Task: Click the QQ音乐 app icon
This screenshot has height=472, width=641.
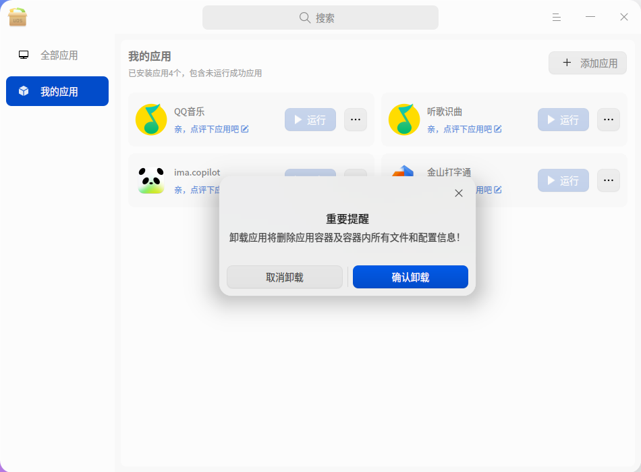Action: tap(151, 120)
